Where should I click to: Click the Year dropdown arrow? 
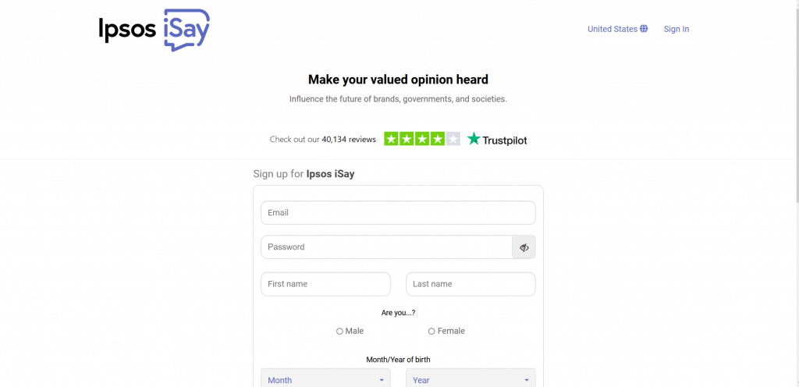527,381
